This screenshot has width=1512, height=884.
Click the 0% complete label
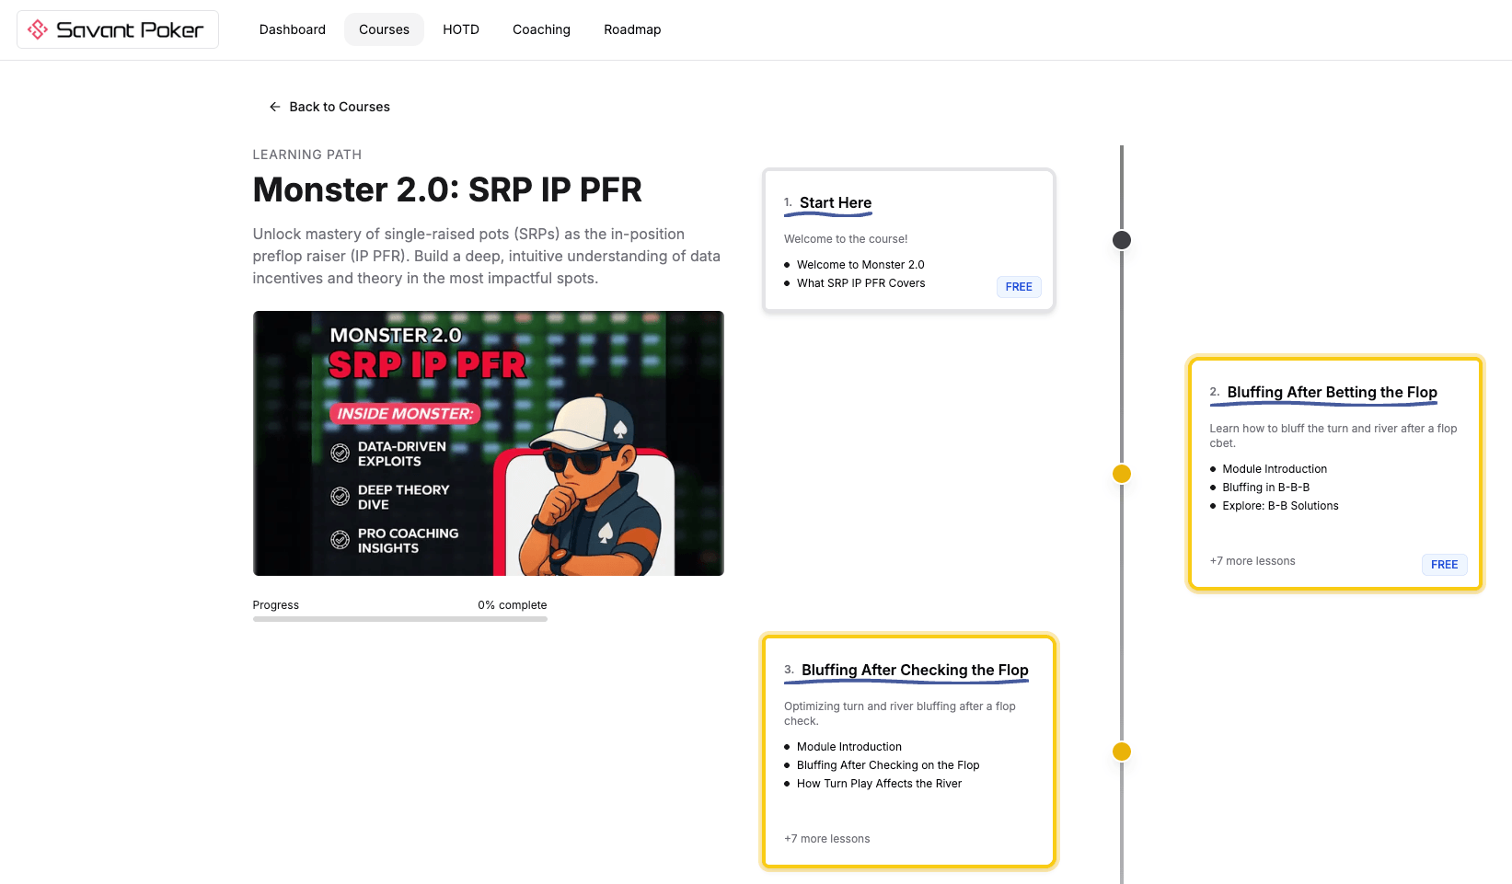tap(512, 605)
